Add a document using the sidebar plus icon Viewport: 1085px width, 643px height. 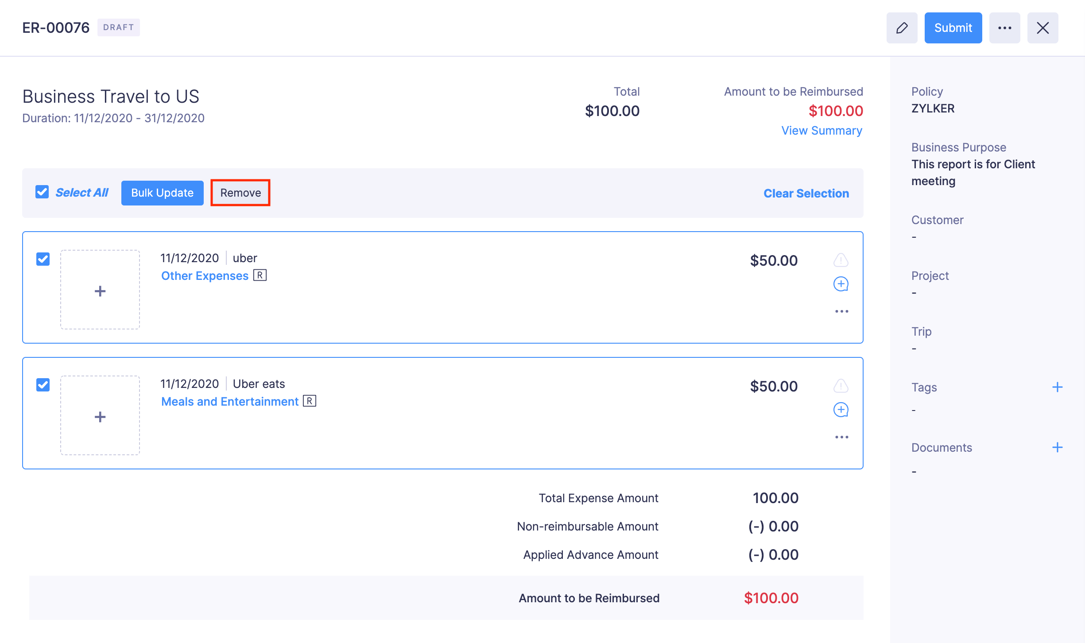(x=1057, y=447)
